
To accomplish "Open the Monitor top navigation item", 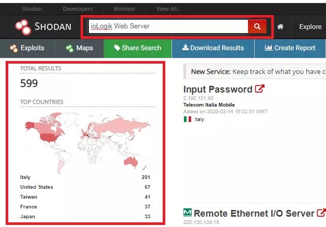I will pos(125,9).
